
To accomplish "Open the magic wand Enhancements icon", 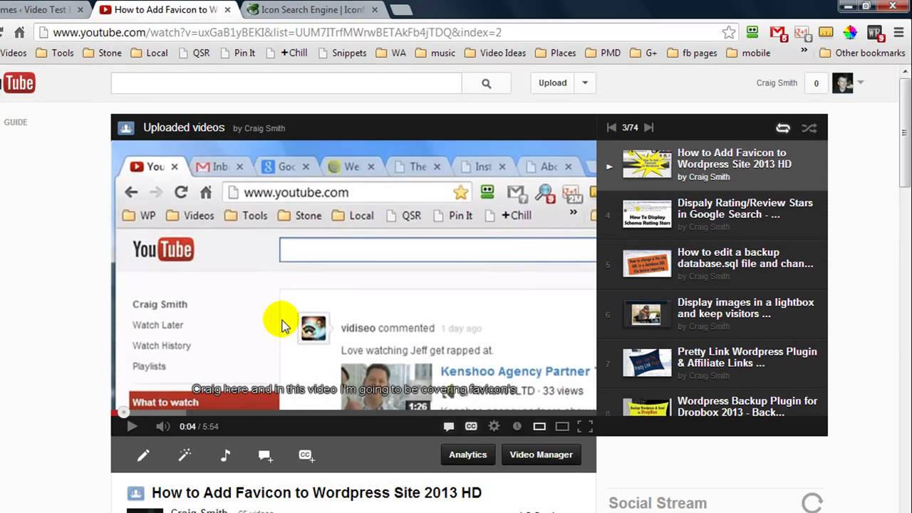I will [x=185, y=455].
